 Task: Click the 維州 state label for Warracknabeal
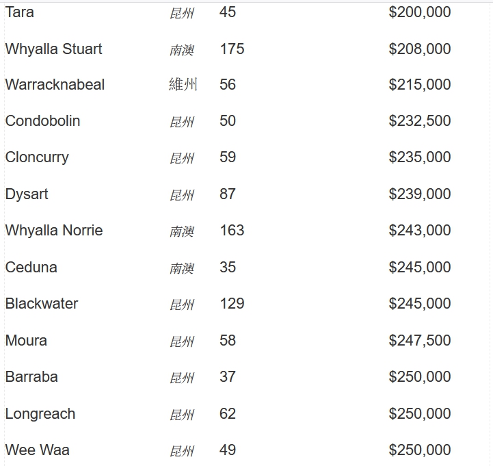tap(183, 85)
